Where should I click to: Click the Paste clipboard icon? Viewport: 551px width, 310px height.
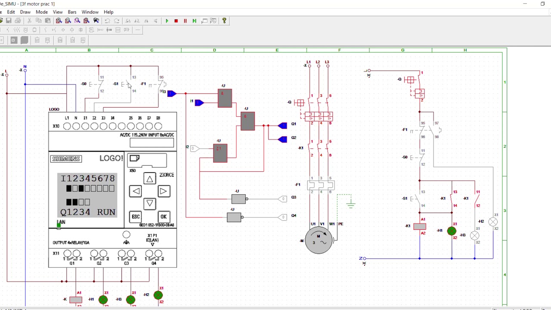(x=47, y=21)
